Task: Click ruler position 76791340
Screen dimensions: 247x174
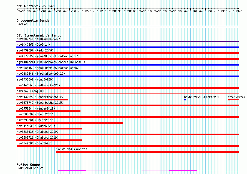Action: (190, 11)
